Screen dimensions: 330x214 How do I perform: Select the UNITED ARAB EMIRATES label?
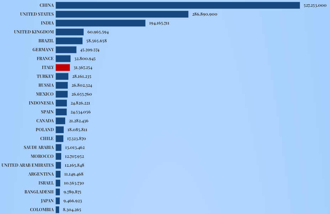pyautogui.click(x=28, y=165)
